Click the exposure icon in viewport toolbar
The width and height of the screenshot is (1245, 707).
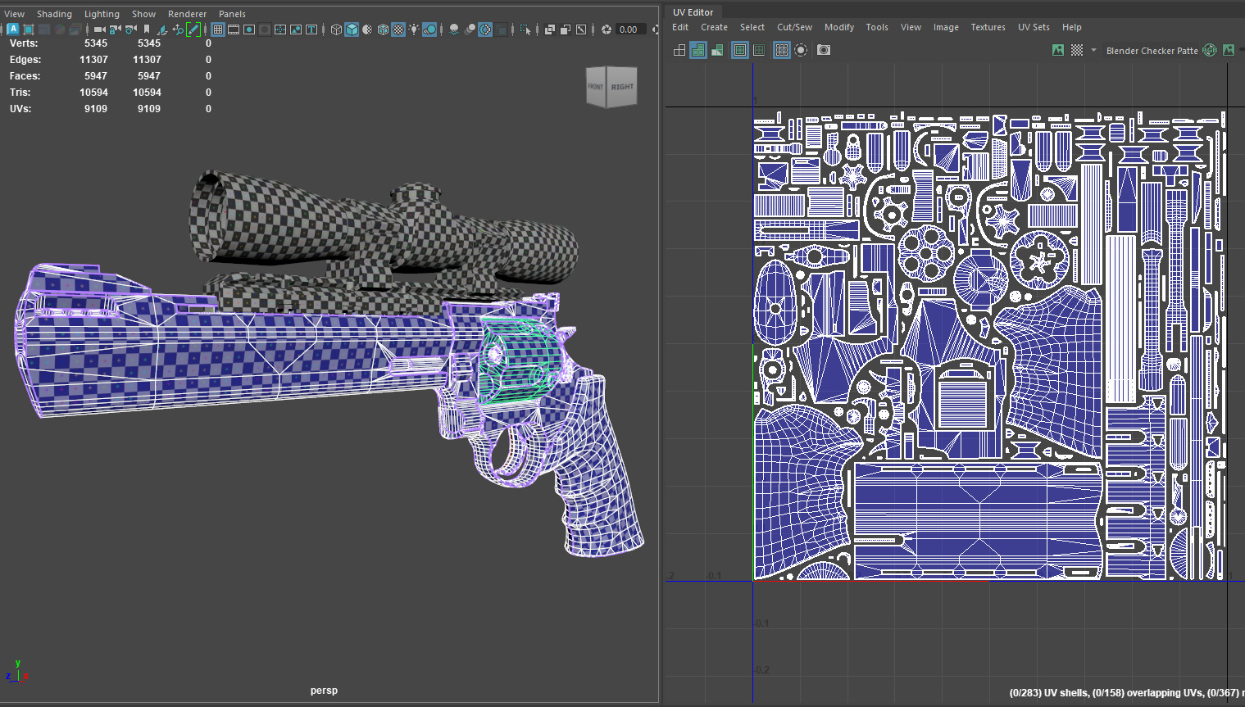pos(607,29)
